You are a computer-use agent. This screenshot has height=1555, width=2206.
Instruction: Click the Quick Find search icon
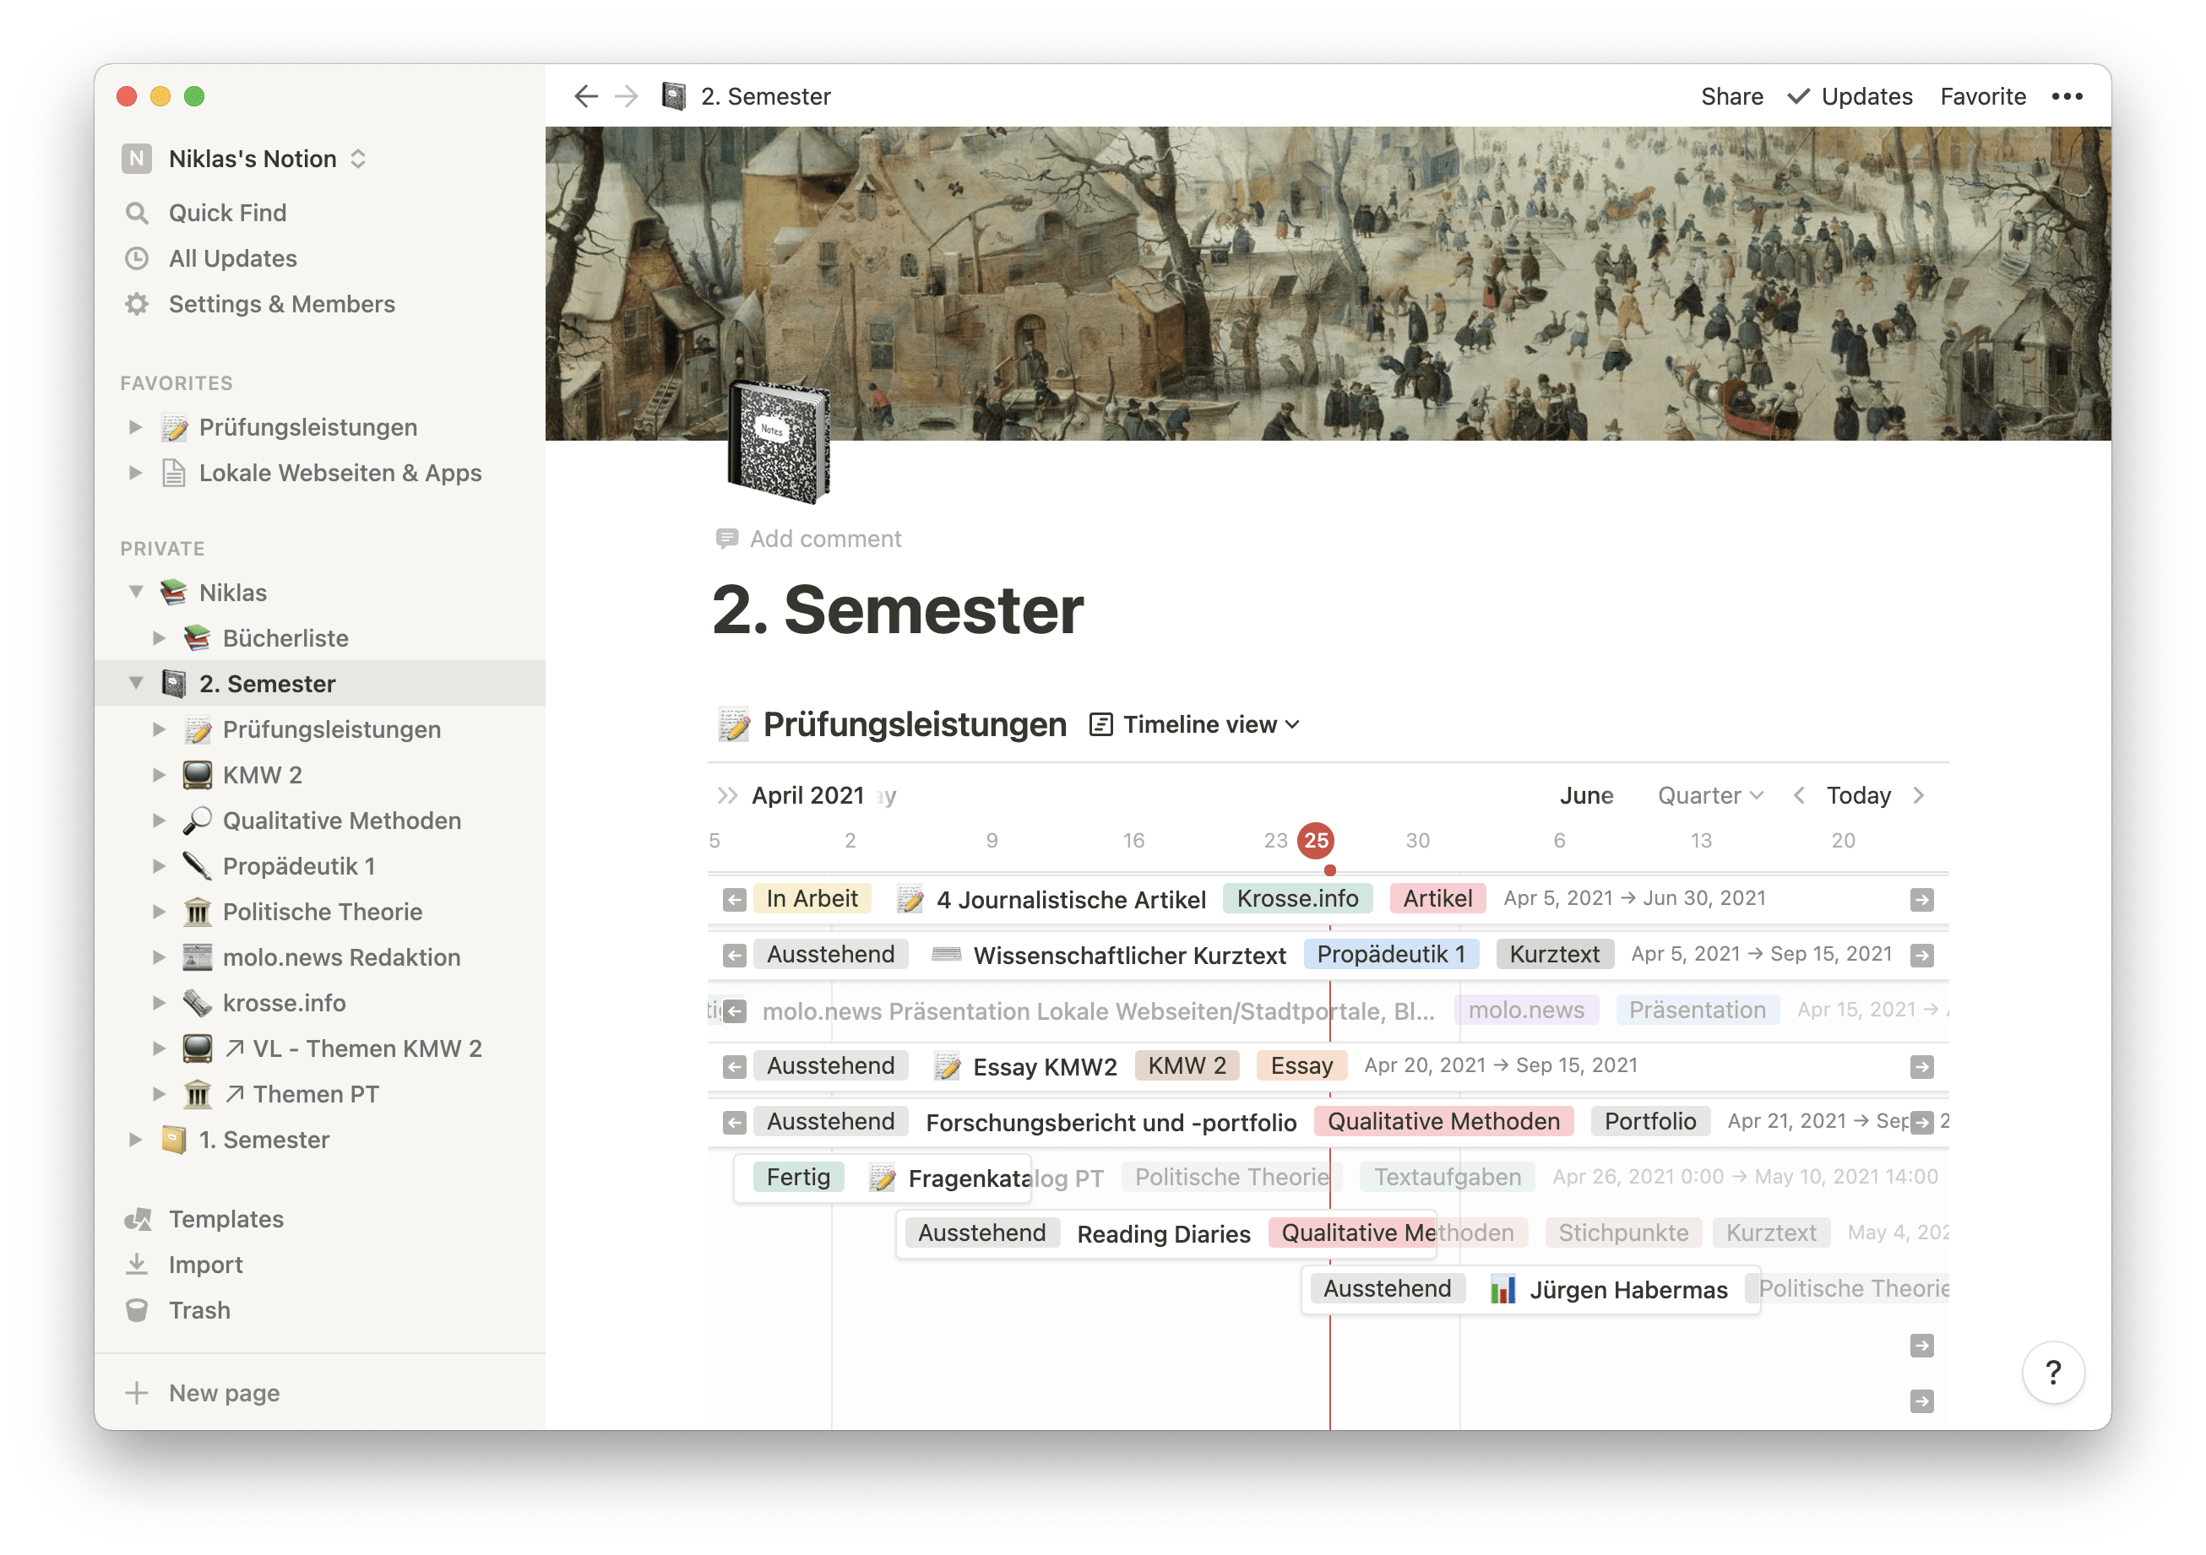tap(138, 214)
